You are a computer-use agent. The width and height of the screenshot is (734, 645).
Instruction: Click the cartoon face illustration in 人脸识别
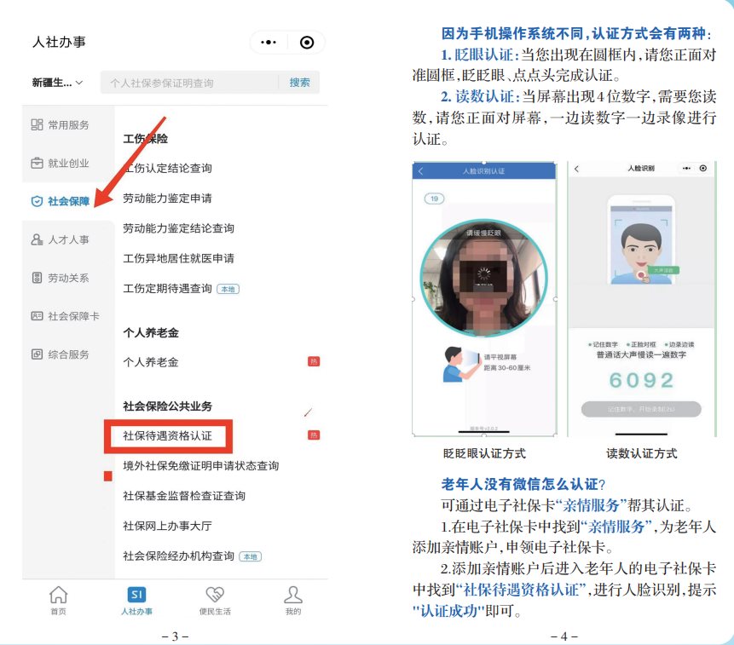tap(641, 252)
